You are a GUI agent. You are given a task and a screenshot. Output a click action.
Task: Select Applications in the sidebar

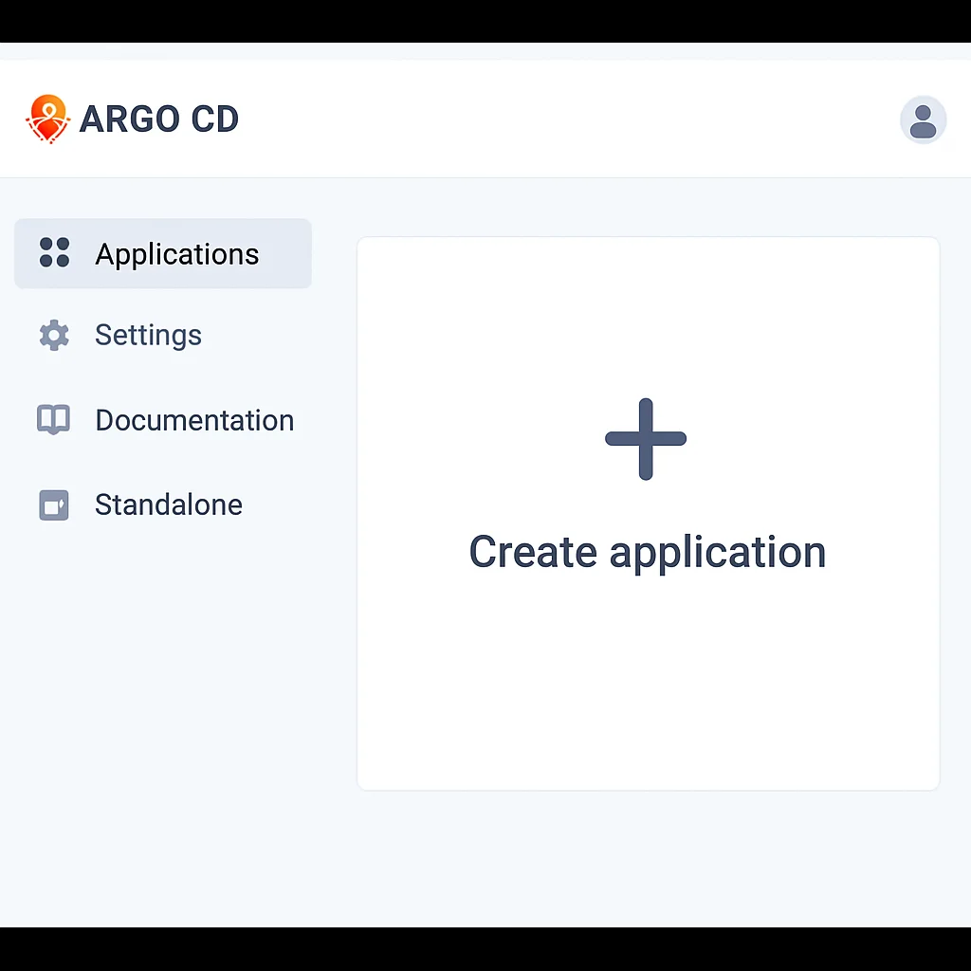tap(163, 253)
